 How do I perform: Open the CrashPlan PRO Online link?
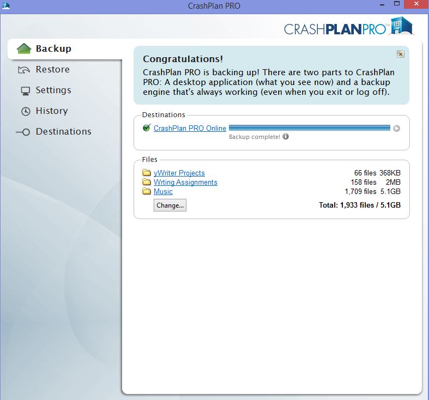[190, 128]
